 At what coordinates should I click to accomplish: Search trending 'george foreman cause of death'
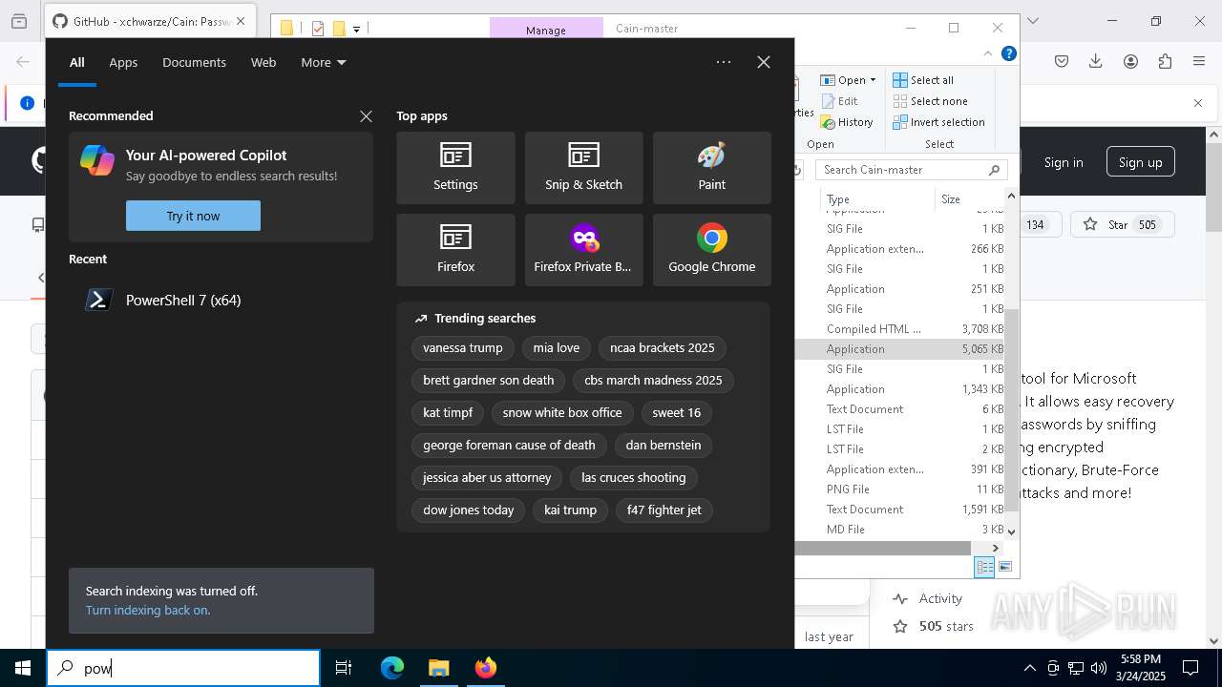pyautogui.click(x=509, y=445)
